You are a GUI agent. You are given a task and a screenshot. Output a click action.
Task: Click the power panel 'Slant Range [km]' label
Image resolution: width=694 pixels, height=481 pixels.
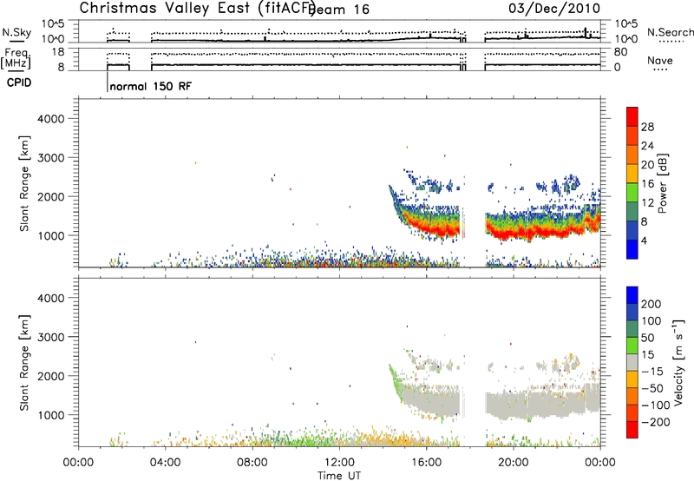(24, 183)
